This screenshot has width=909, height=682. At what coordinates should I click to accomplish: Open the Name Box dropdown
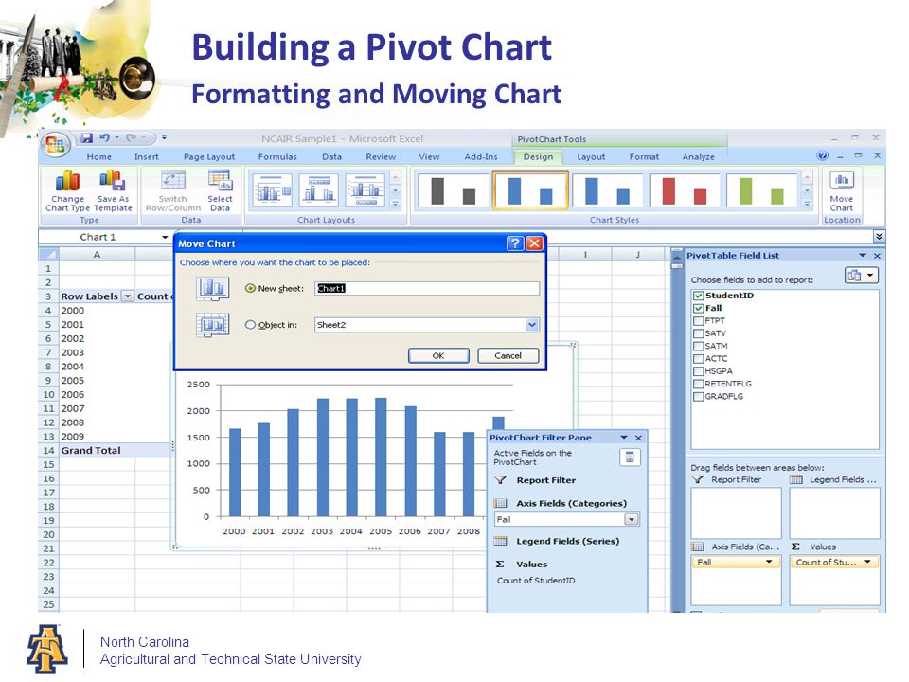pyautogui.click(x=165, y=237)
